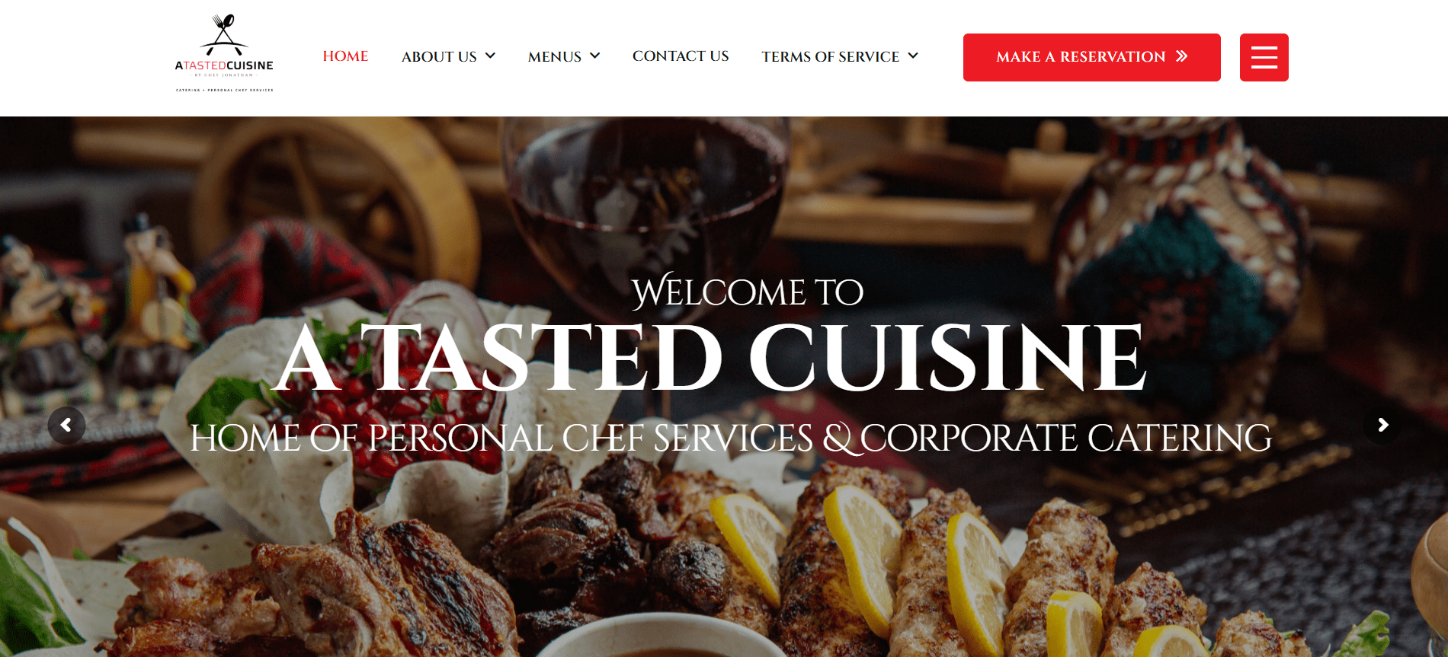The width and height of the screenshot is (1448, 657).
Task: Click the Terms of Service label
Action: pyautogui.click(x=831, y=56)
